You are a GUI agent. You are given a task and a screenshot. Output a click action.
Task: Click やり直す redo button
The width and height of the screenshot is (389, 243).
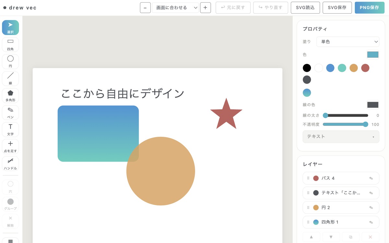click(271, 7)
